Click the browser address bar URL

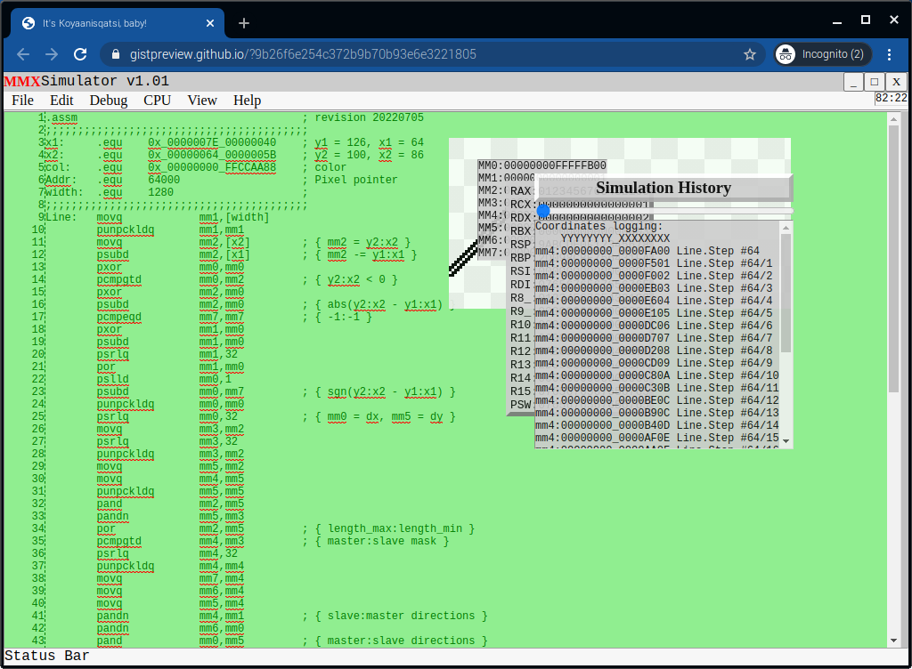pyautogui.click(x=303, y=54)
